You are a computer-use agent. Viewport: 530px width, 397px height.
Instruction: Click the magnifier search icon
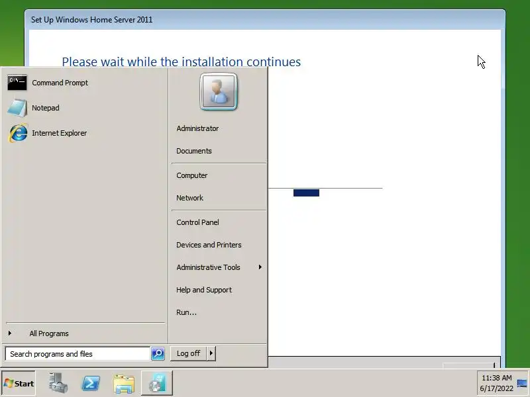158,354
